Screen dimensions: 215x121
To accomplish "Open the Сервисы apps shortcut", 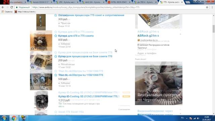I will pos(7,12).
